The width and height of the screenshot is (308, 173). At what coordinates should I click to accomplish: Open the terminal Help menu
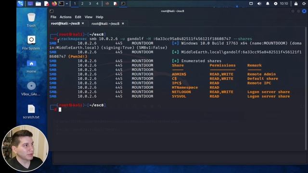(x=100, y=17)
